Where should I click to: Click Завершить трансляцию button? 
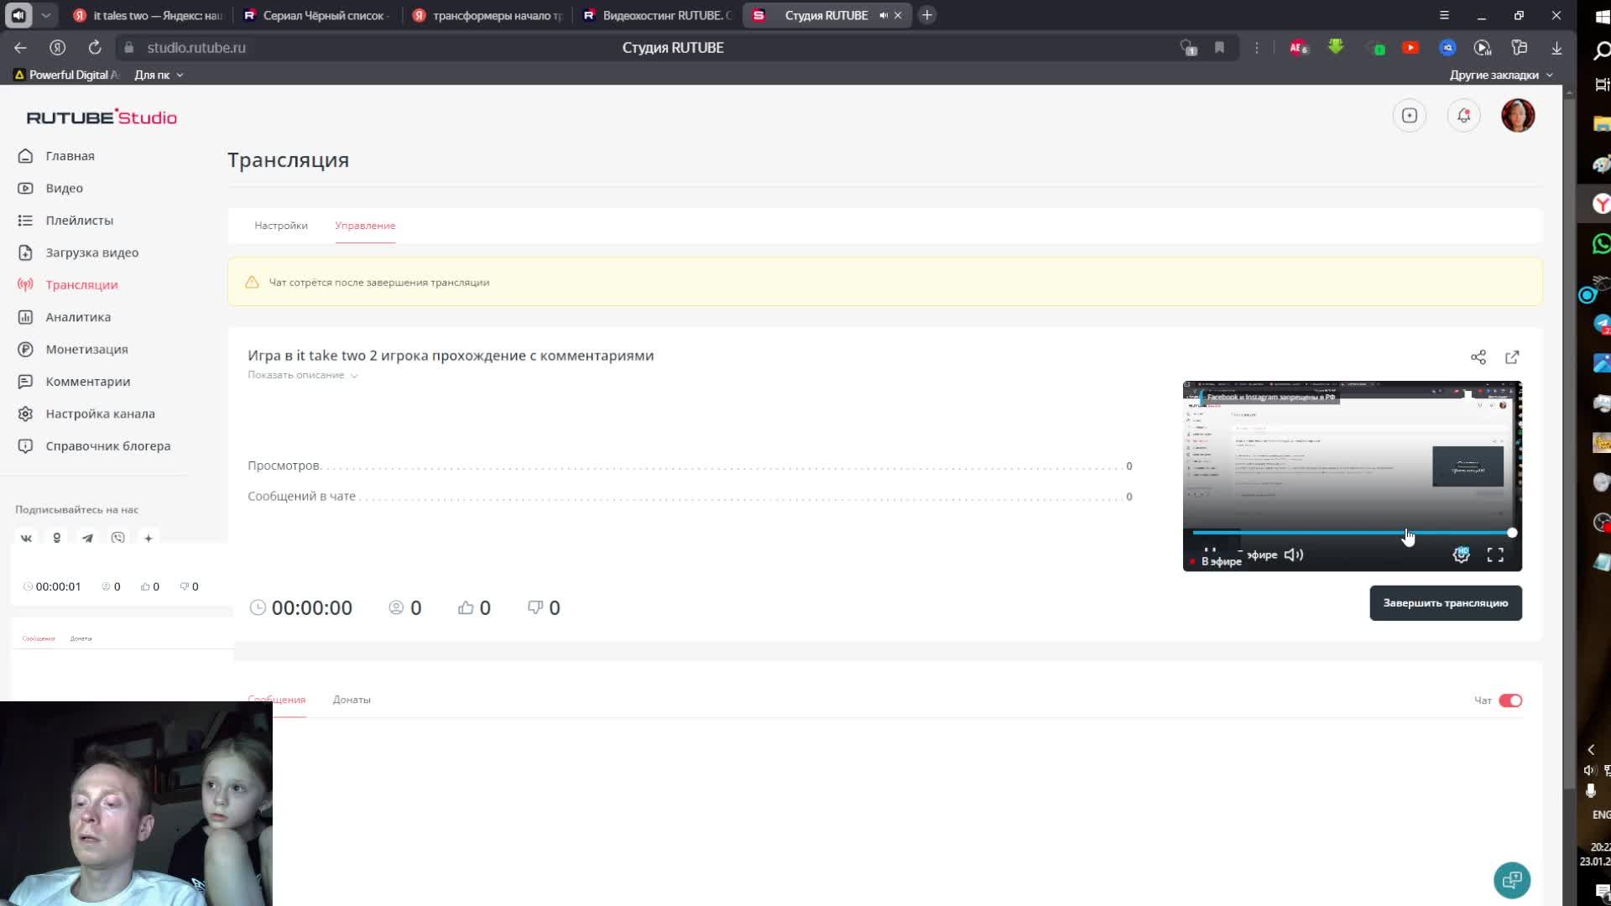coord(1445,603)
